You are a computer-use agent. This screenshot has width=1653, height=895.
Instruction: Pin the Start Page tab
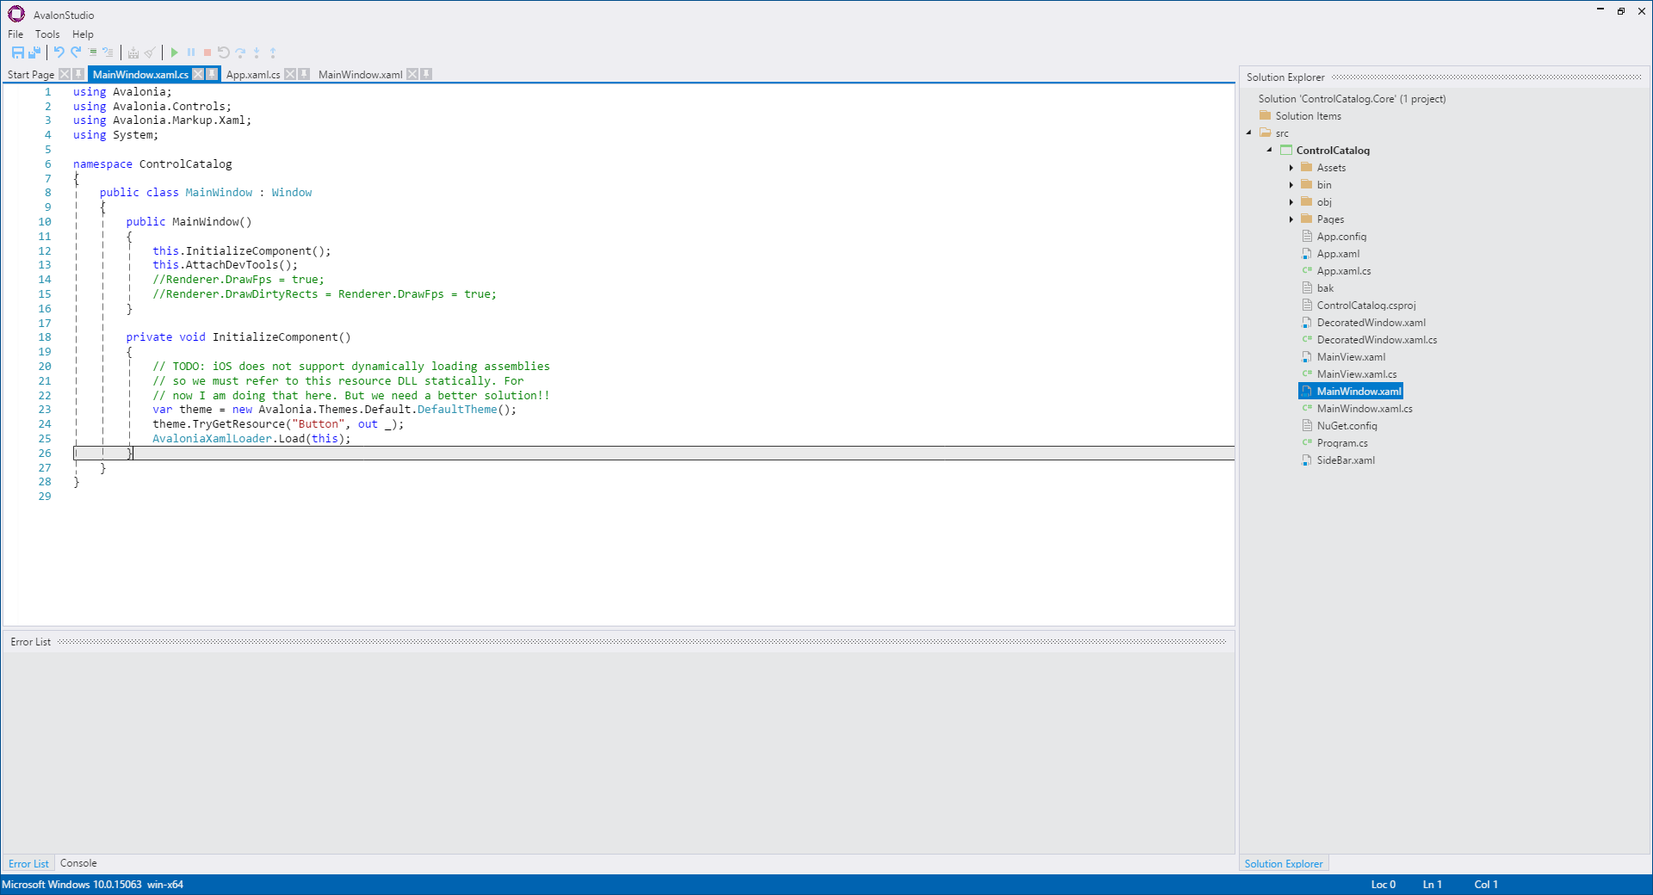pyautogui.click(x=78, y=75)
